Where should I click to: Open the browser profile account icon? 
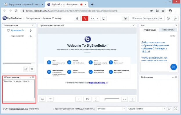(x=170, y=11)
